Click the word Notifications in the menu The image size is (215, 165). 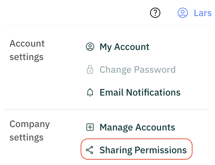pos(154,93)
